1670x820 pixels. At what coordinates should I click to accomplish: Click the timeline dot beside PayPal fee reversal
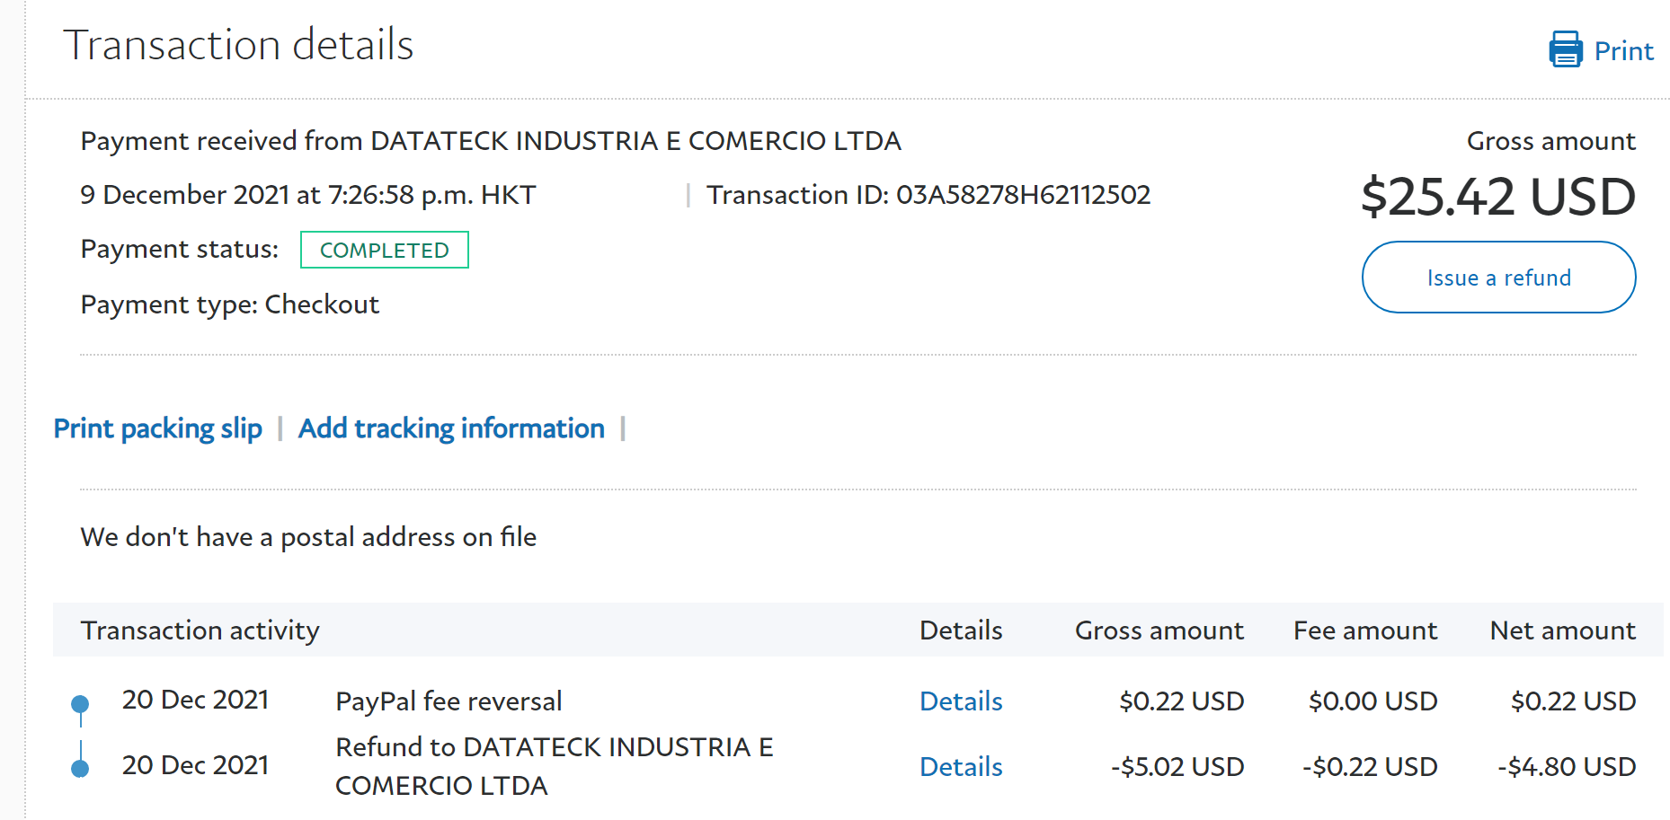tap(80, 703)
